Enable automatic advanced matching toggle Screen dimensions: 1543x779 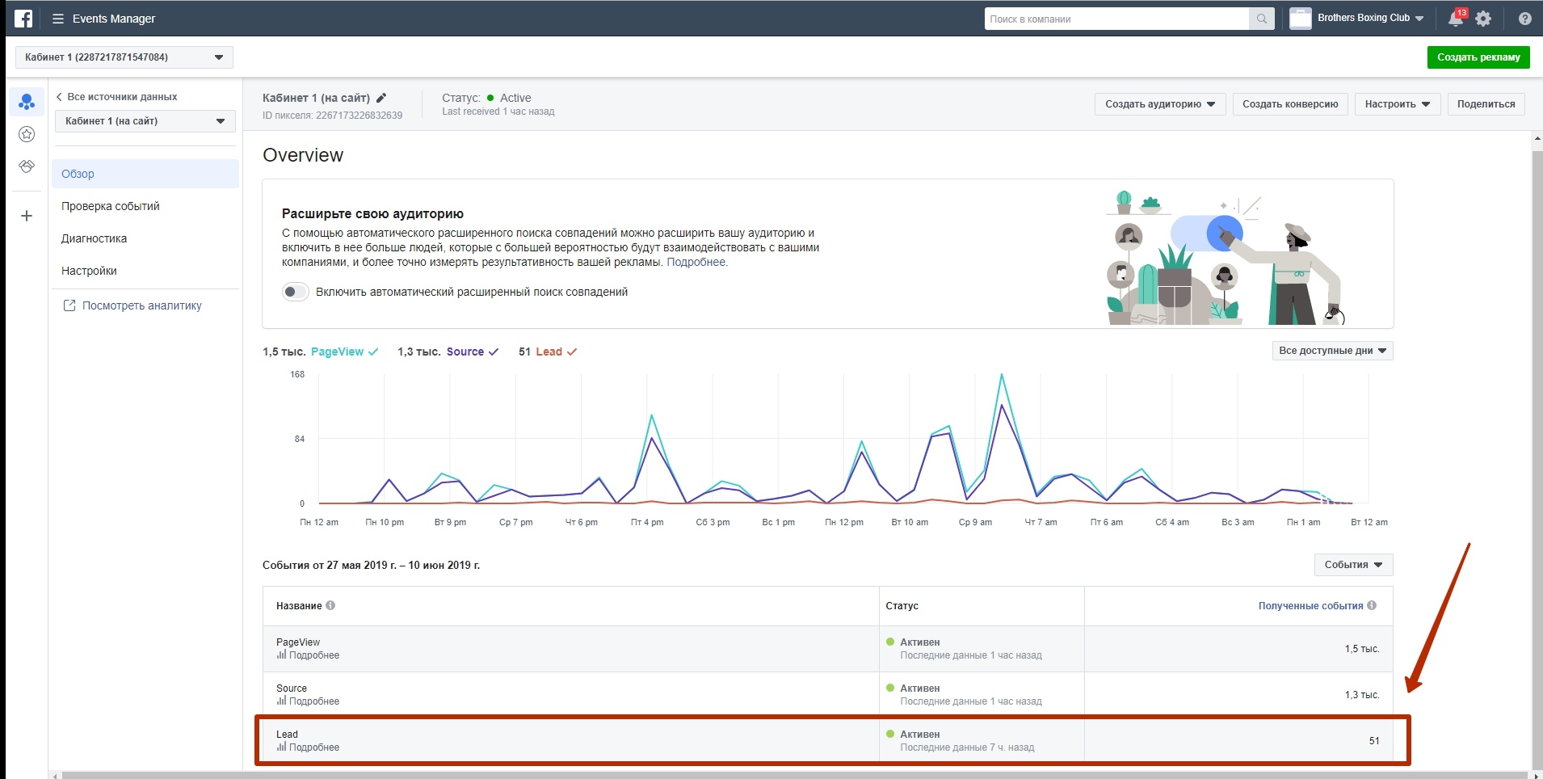click(296, 292)
